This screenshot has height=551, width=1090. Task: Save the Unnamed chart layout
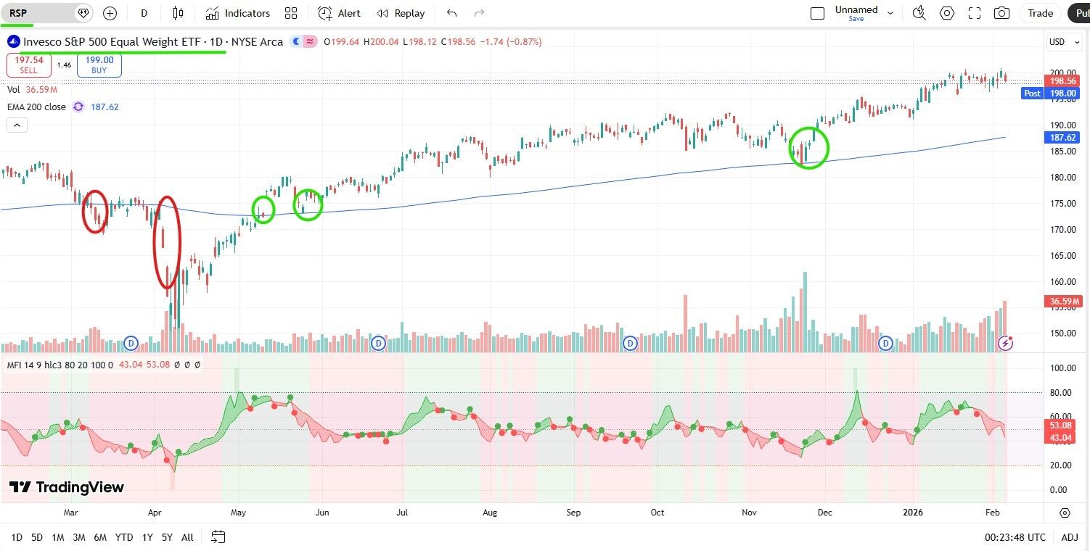point(856,19)
